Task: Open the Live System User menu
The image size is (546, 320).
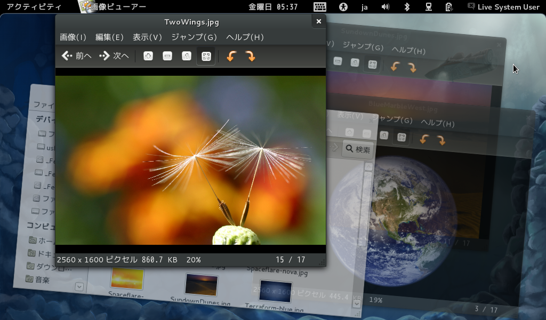Action: [503, 6]
